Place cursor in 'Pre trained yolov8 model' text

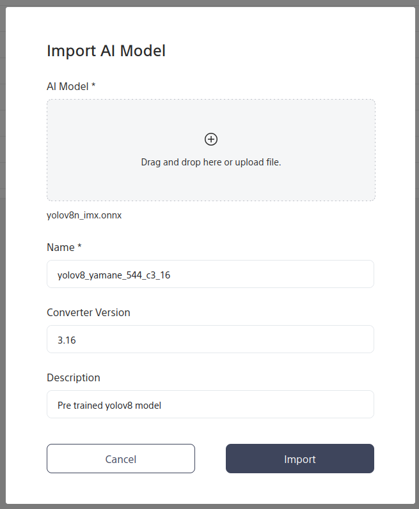[x=109, y=406]
